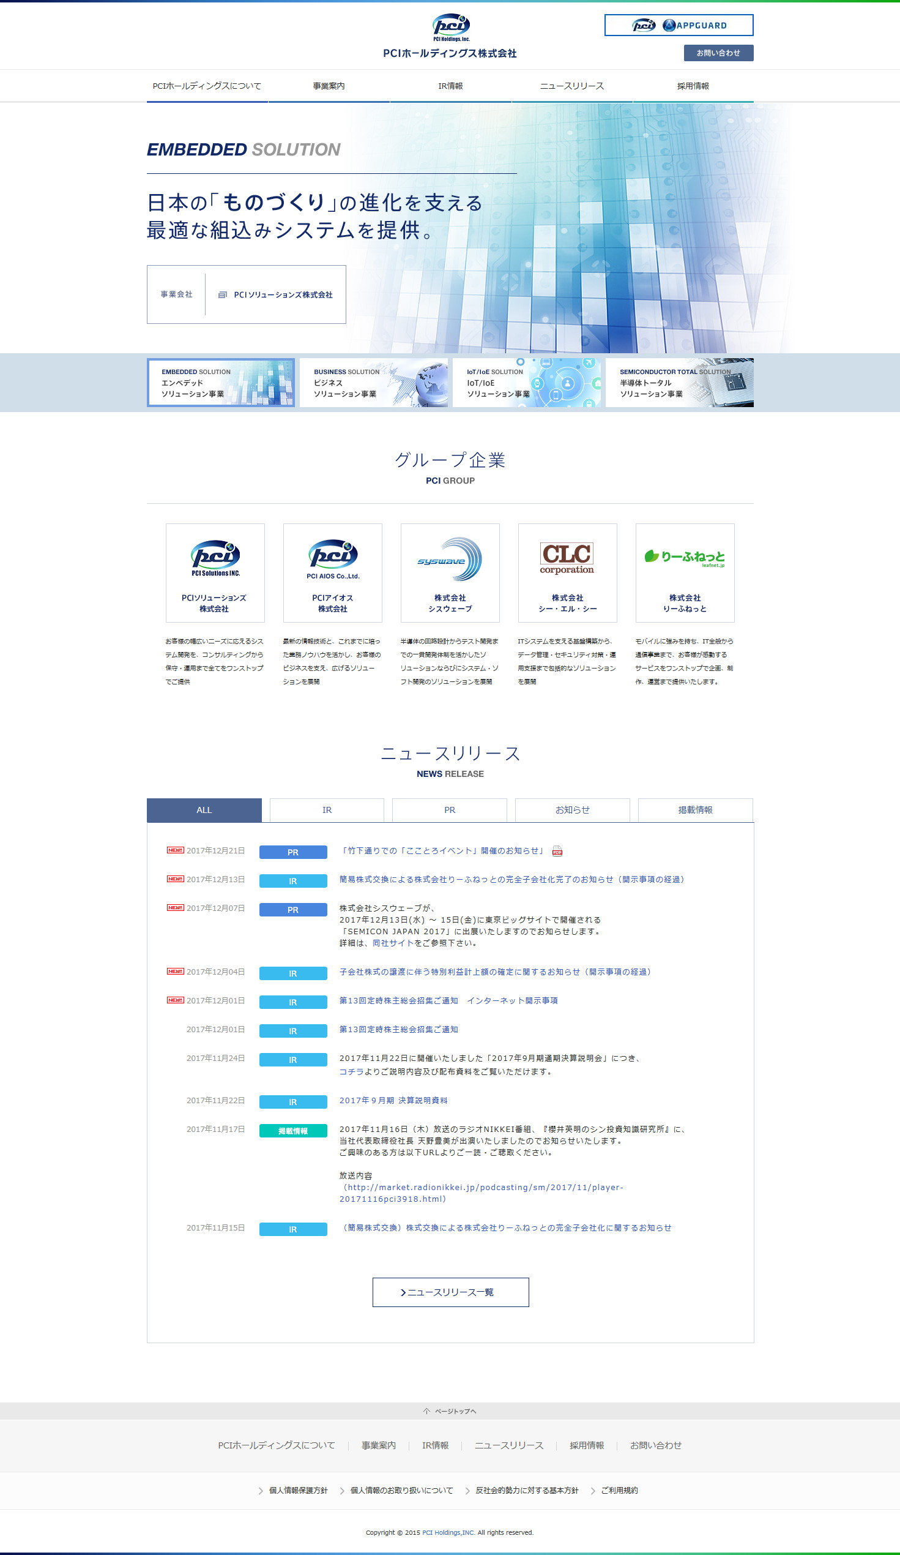Click the CLC corporation logo

click(567, 558)
